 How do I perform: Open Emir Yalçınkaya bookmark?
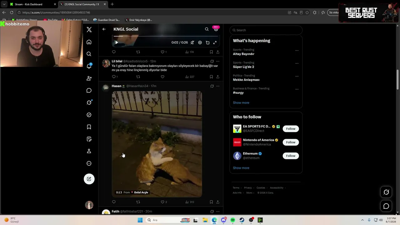(138, 20)
